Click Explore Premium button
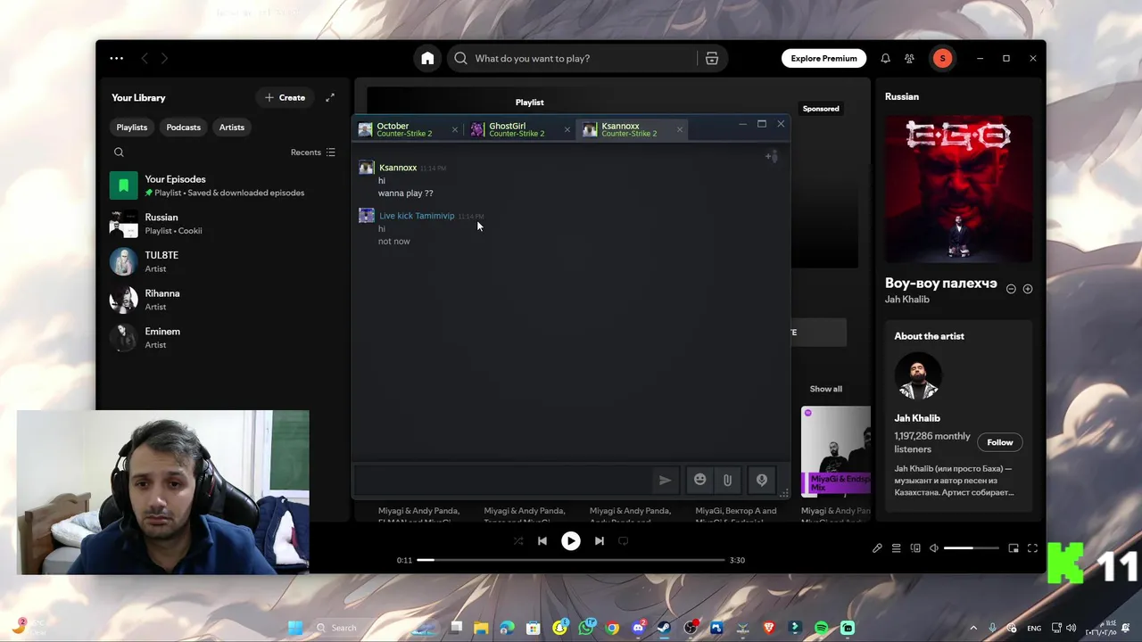The height and width of the screenshot is (642, 1142). tap(823, 58)
